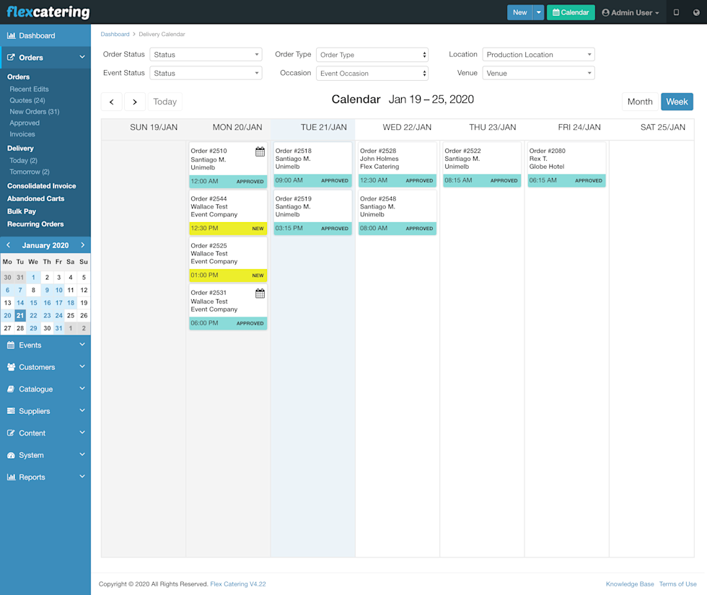The width and height of the screenshot is (707, 595).
Task: Open the Event Occasion dropdown
Action: [372, 73]
